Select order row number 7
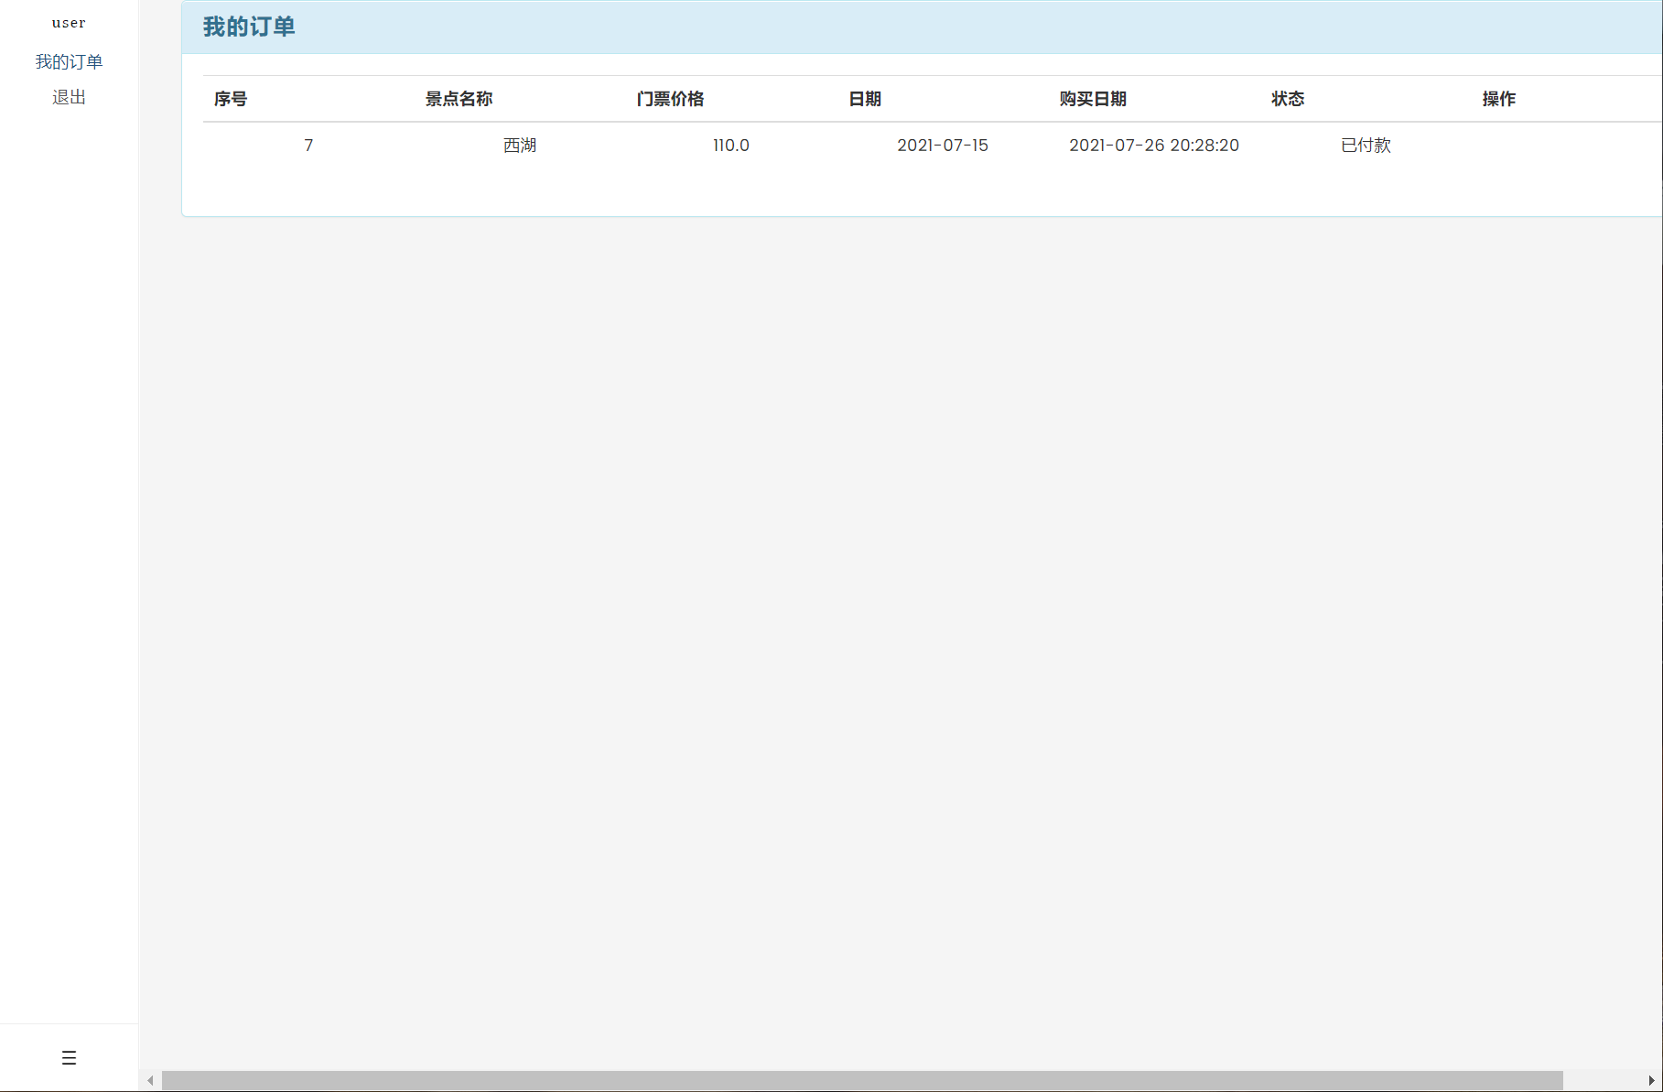This screenshot has height=1092, width=1663. [x=308, y=145]
